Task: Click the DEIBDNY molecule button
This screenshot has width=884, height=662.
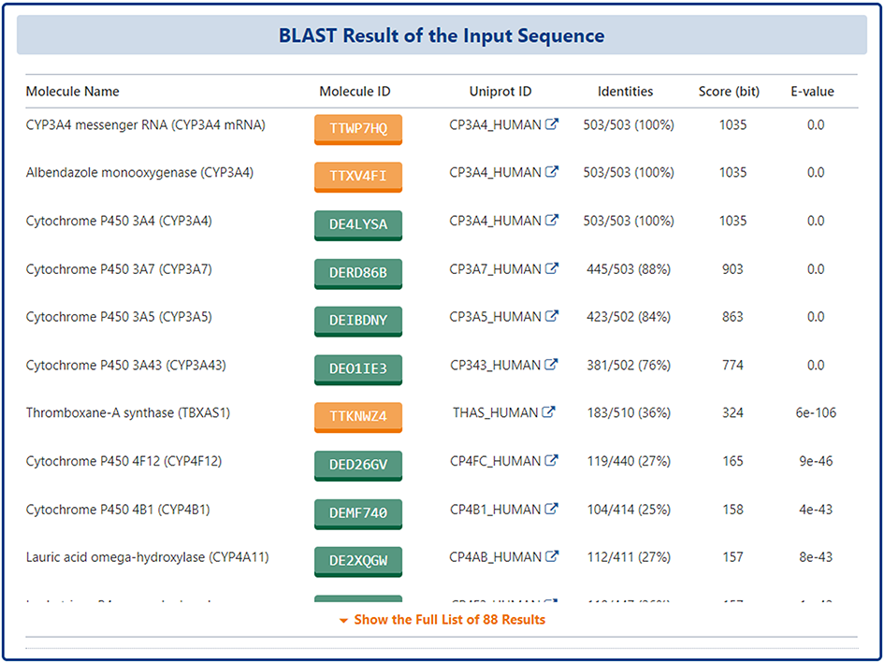Action: (358, 321)
